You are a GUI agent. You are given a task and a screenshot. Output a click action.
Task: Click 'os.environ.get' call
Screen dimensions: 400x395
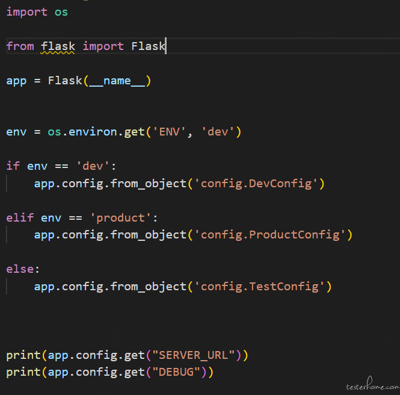(x=96, y=132)
